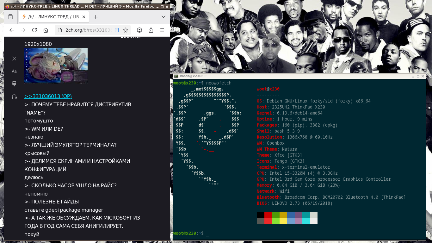This screenshot has width=432, height=243.
Task: Click the ">- ЛУЧШИЙ ЭМУЛЯТОР ТЕРМИНАЛА?" line
Action: coord(71,145)
